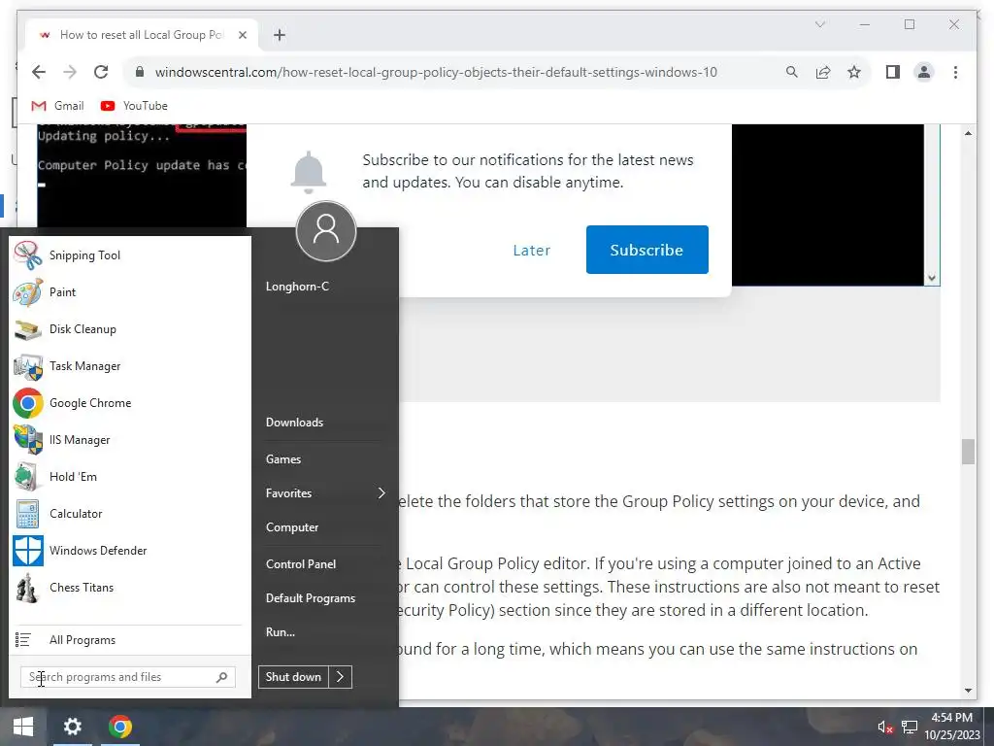Open Default Programs

click(x=311, y=598)
